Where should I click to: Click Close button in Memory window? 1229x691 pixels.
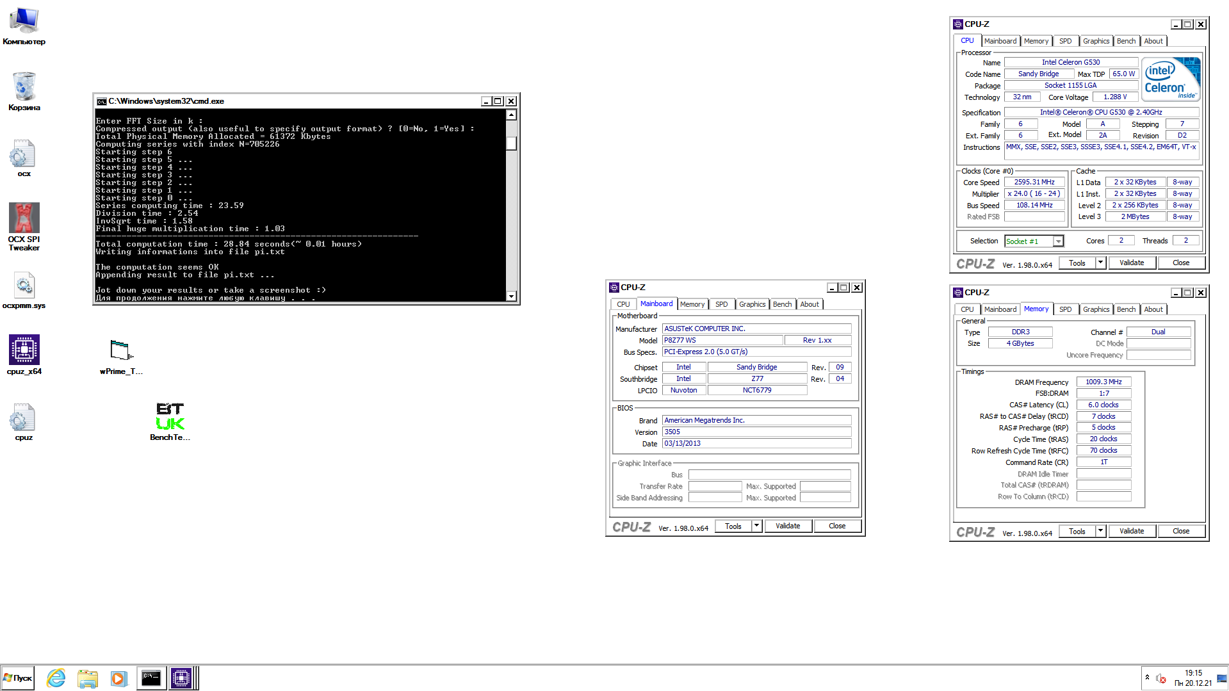click(1181, 531)
